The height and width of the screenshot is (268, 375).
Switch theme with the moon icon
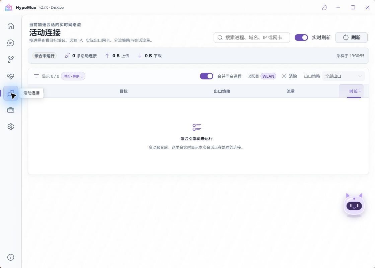pos(324,7)
